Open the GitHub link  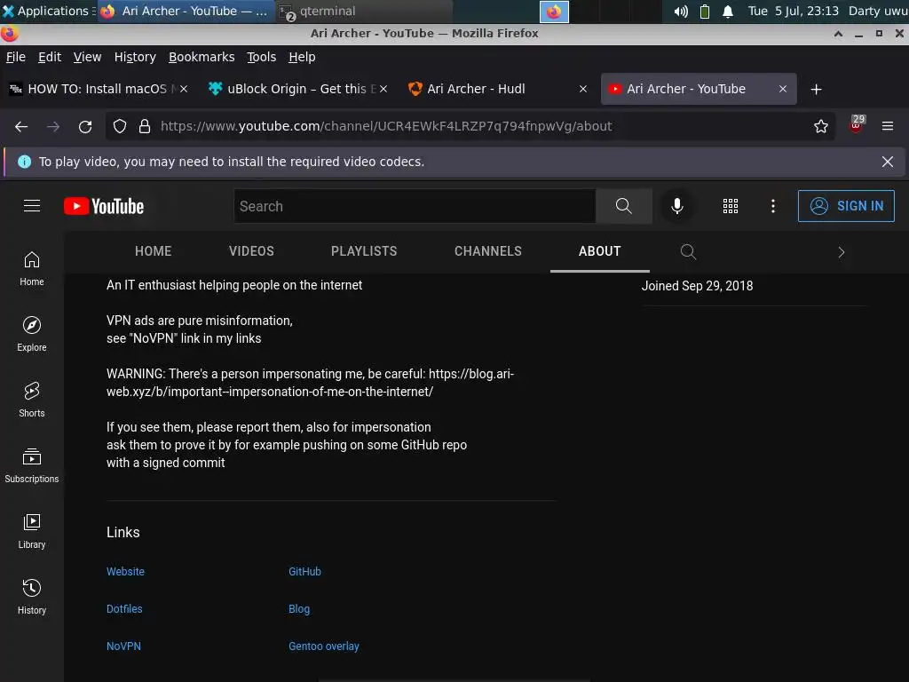pyautogui.click(x=304, y=571)
